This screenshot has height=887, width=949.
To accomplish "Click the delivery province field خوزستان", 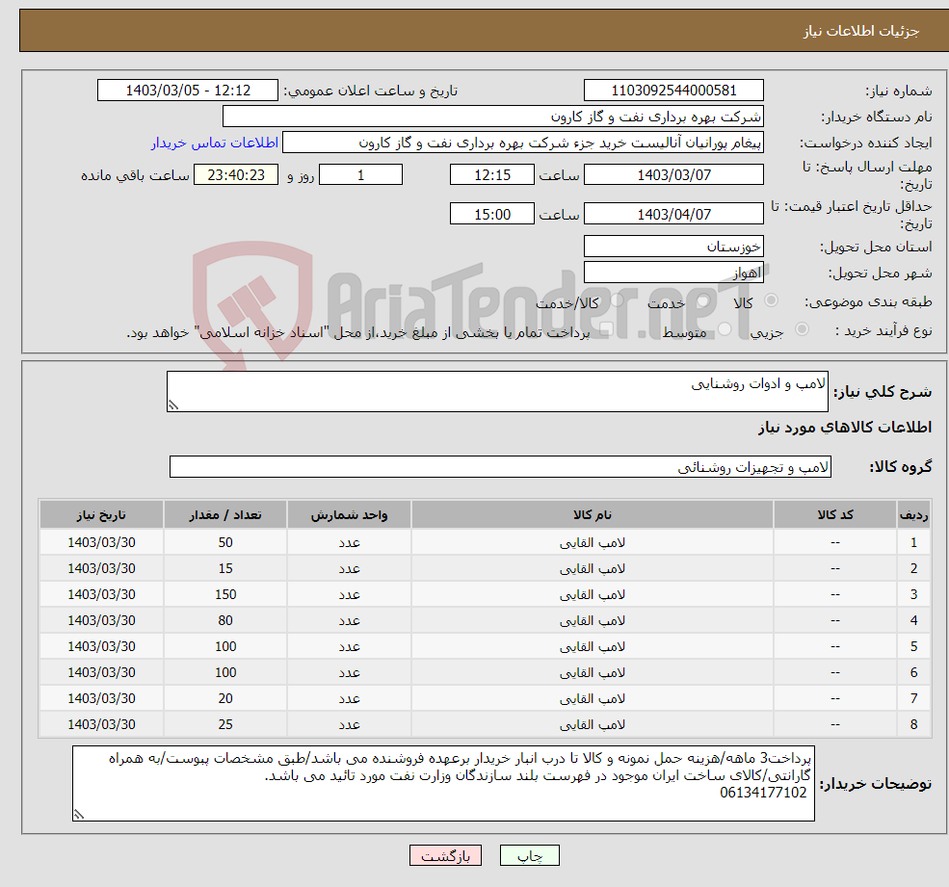I will [x=673, y=247].
